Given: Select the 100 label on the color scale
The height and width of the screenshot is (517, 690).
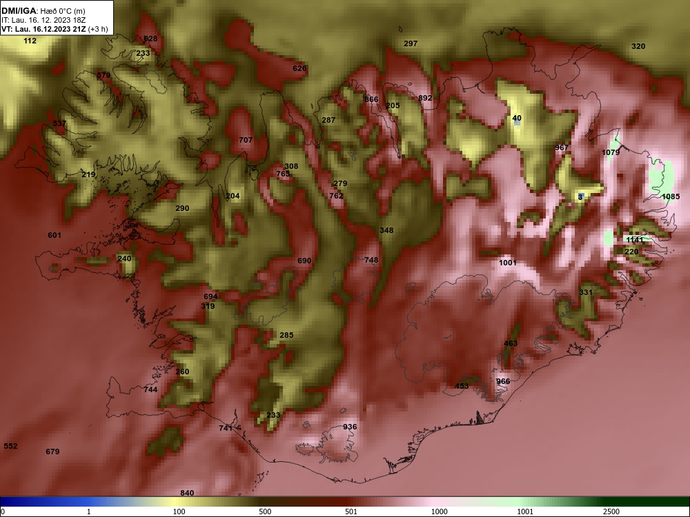Looking at the screenshot, I should 179,511.
